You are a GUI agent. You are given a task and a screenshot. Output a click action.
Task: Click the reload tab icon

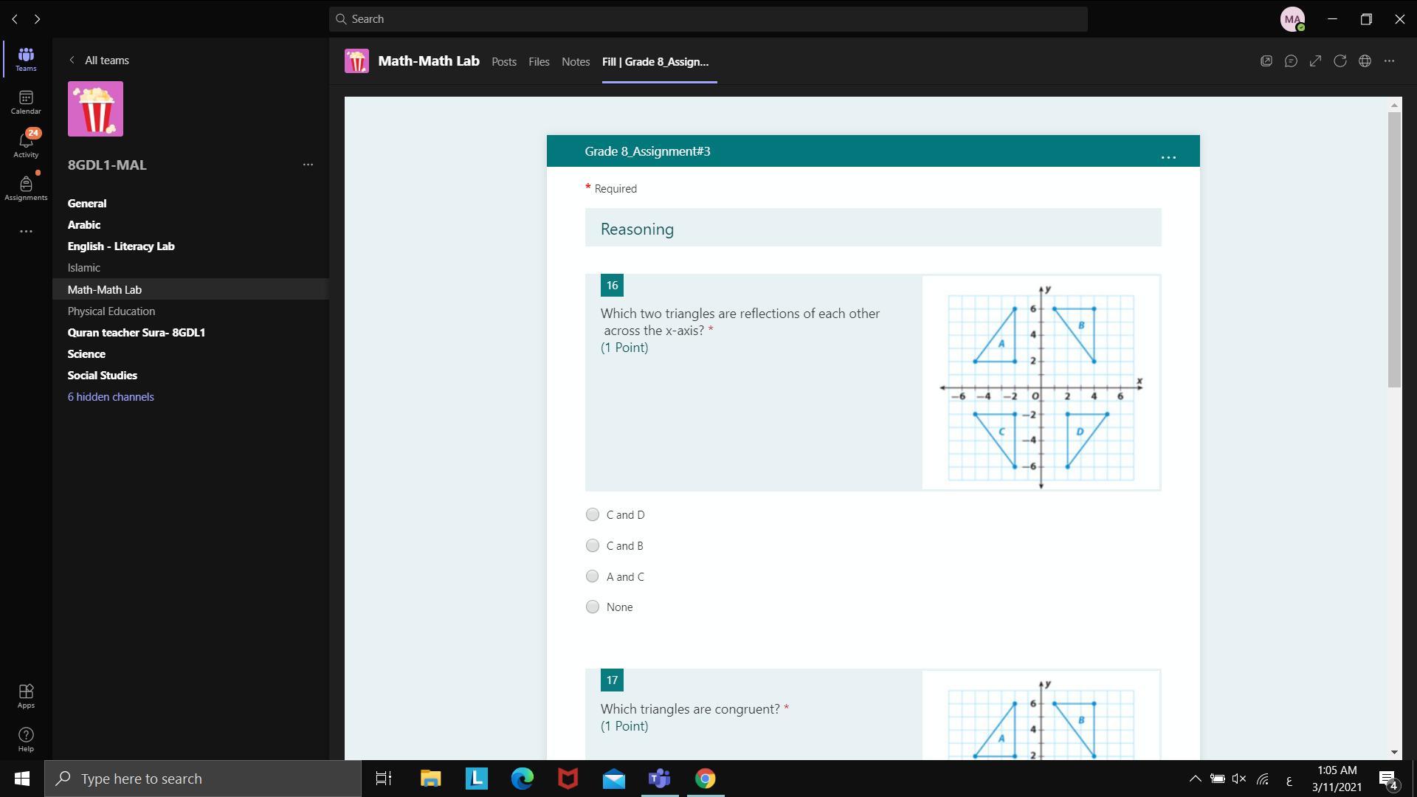pyautogui.click(x=1340, y=61)
